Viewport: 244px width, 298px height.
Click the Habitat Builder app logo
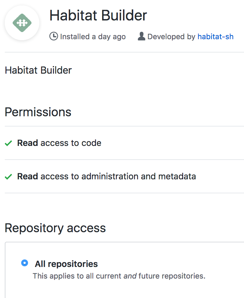click(x=22, y=23)
